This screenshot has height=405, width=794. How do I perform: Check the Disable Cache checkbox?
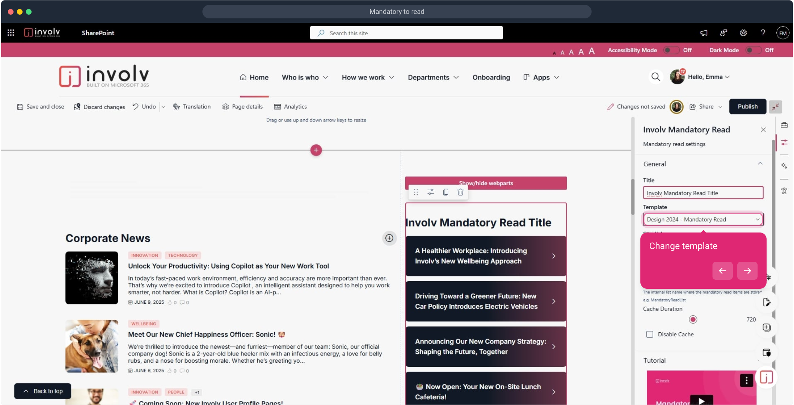pos(650,334)
